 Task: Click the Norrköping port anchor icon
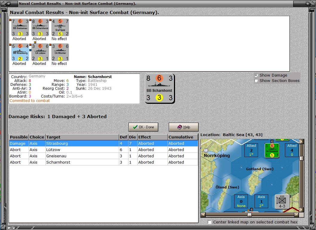coord(206,150)
